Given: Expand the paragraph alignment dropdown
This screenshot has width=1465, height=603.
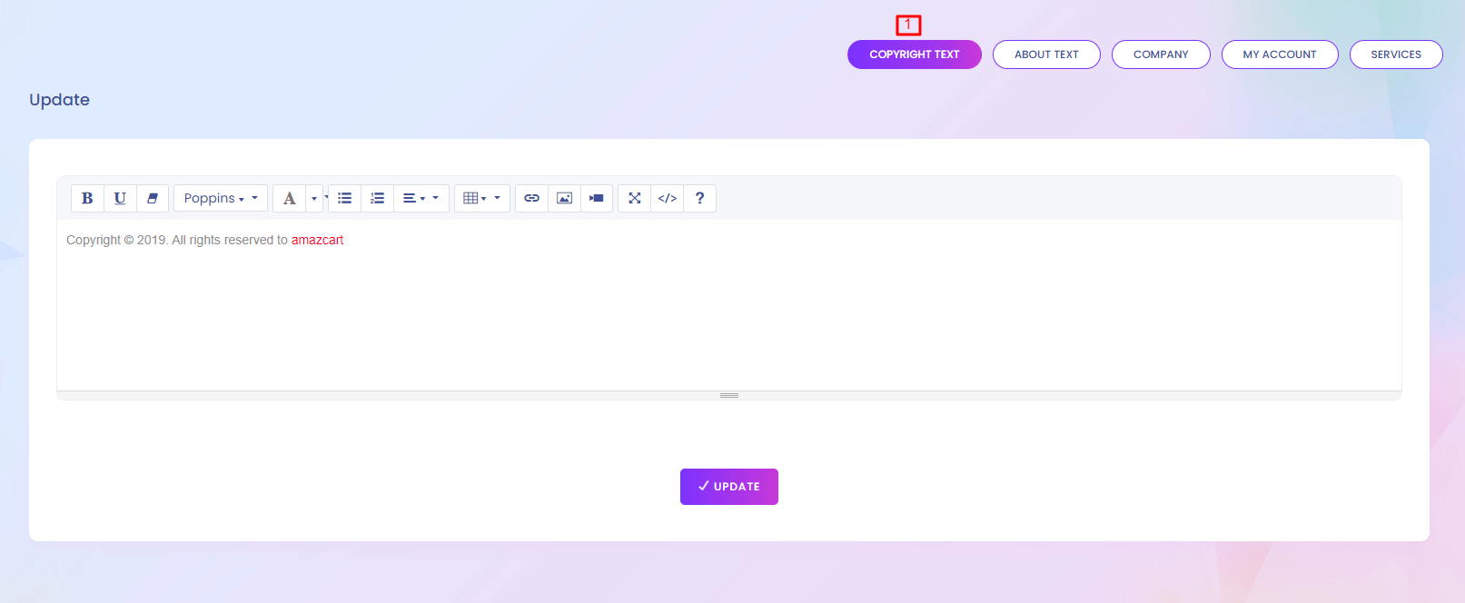Looking at the screenshot, I should (x=421, y=198).
